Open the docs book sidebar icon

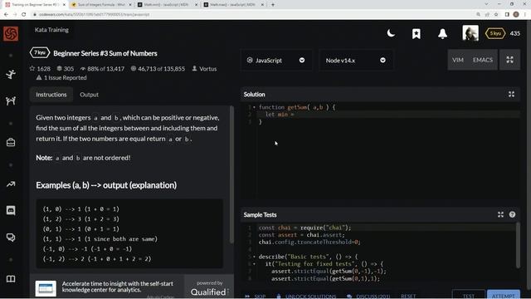coord(11,279)
